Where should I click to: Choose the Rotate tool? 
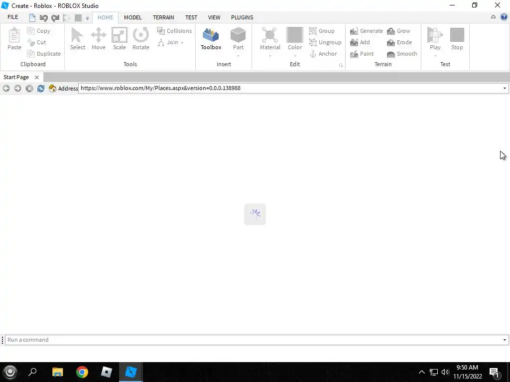point(141,39)
